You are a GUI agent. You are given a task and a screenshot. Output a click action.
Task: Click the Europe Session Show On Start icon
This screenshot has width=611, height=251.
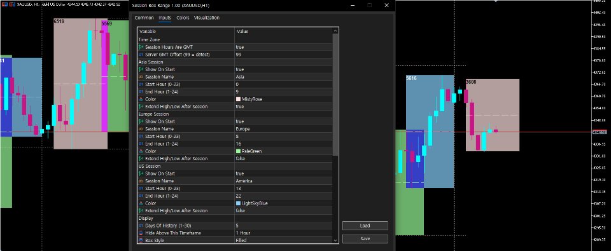[141, 121]
